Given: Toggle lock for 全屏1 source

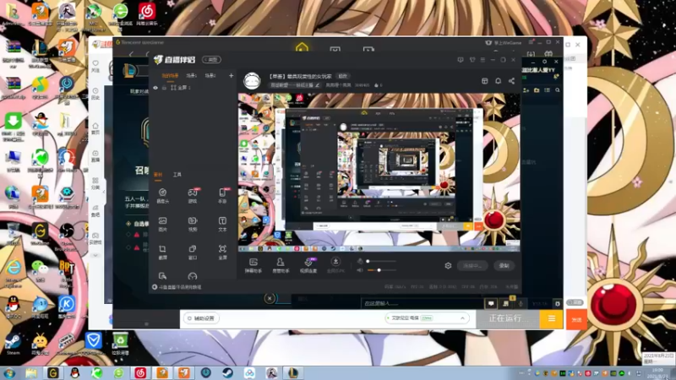Looking at the screenshot, I should coord(164,88).
